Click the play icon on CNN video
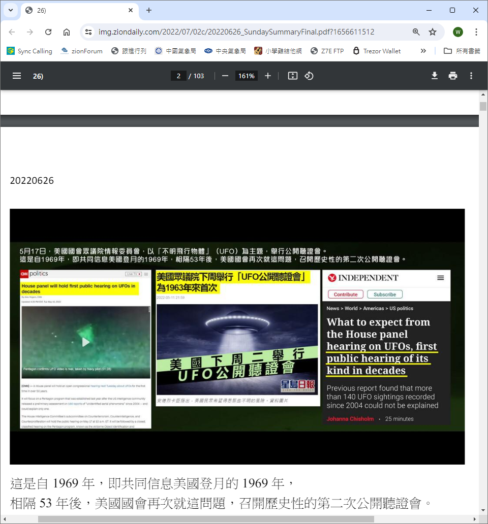Screen dimensions: 488x524 (85, 342)
